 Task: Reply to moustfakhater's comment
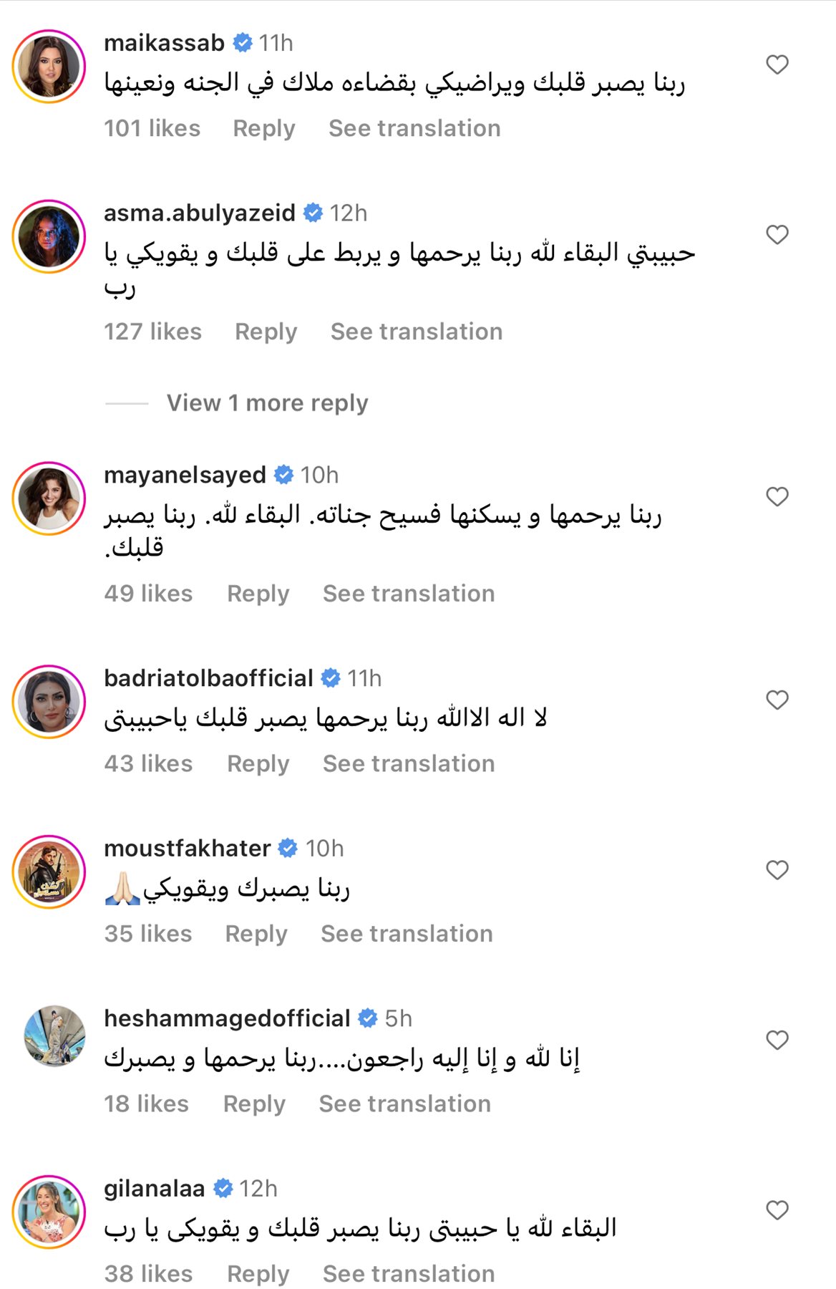tap(256, 934)
